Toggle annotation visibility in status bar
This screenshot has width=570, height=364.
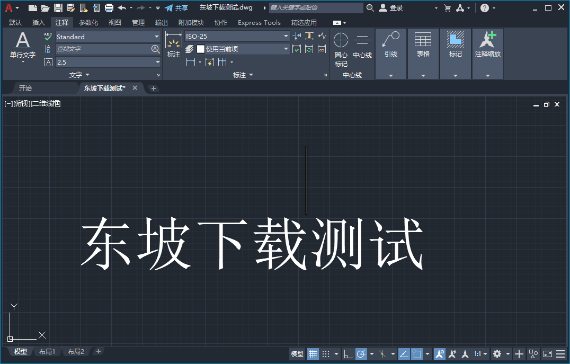click(x=441, y=353)
